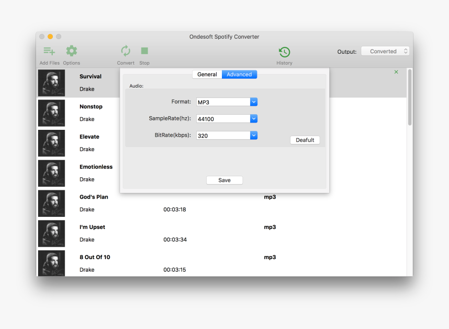Viewport: 449px width, 329px height.
Task: Click the track list vertical scrollbar
Action: point(410,98)
